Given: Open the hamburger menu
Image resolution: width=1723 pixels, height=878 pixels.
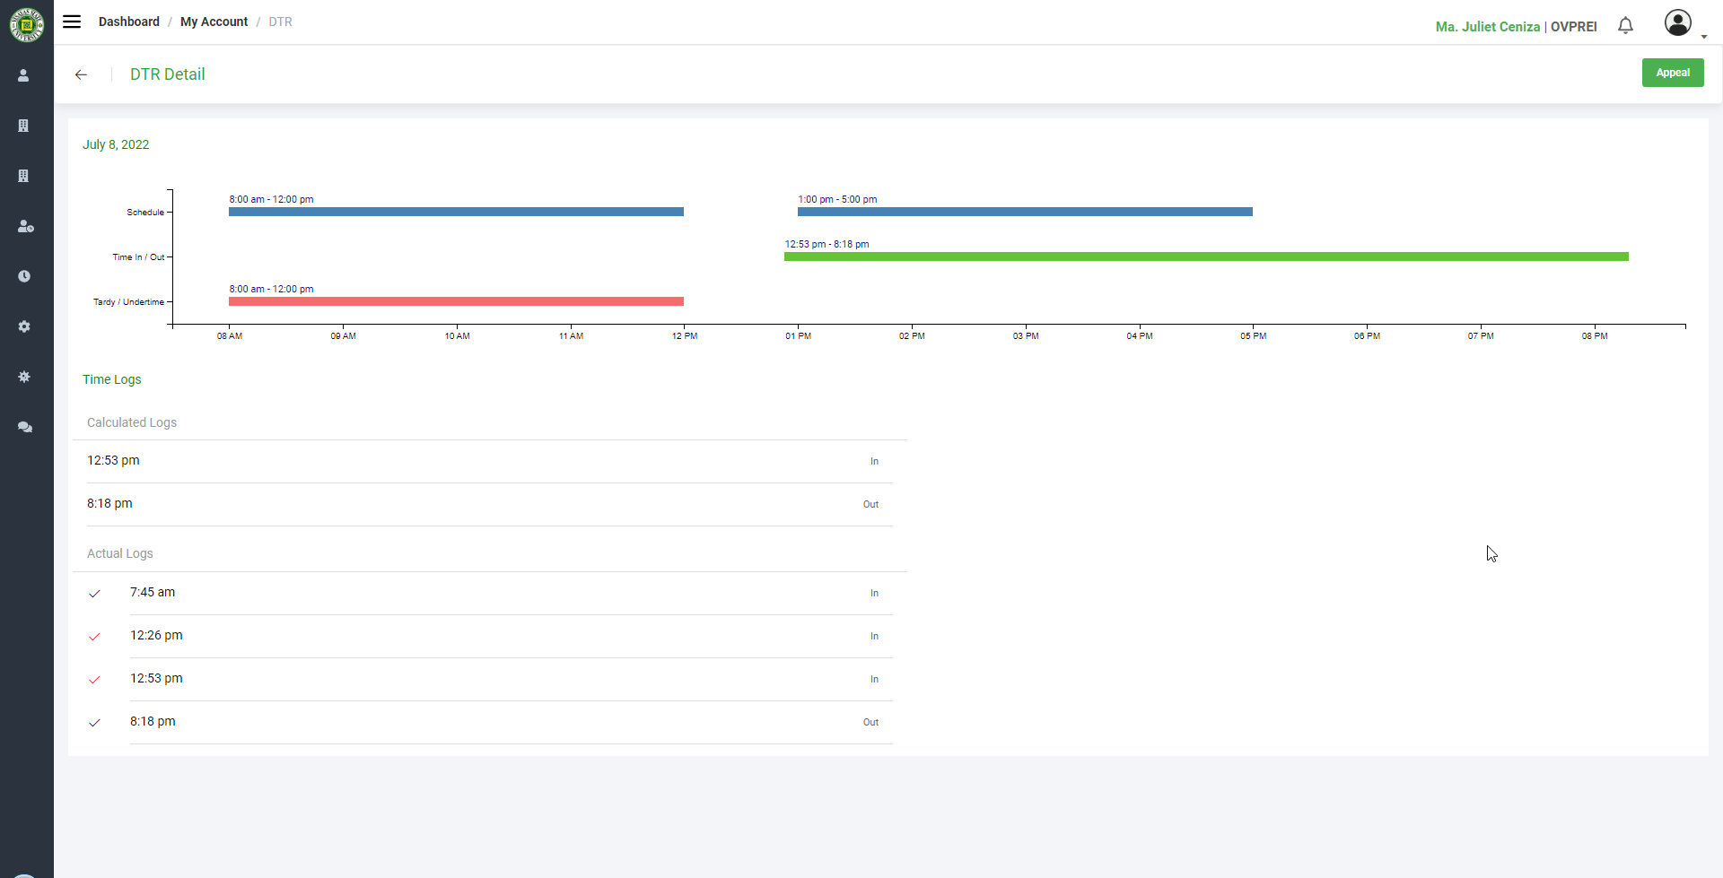Looking at the screenshot, I should pyautogui.click(x=72, y=22).
